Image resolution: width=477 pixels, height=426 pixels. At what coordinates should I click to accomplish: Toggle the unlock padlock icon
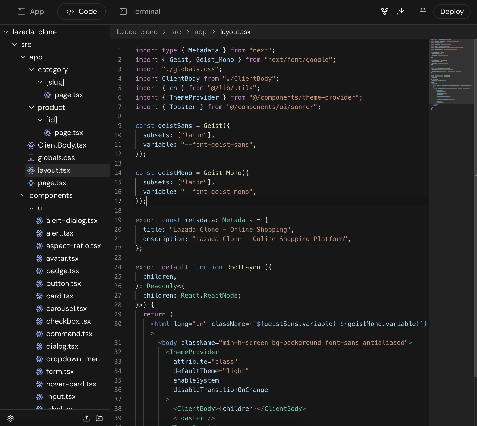pyautogui.click(x=423, y=12)
